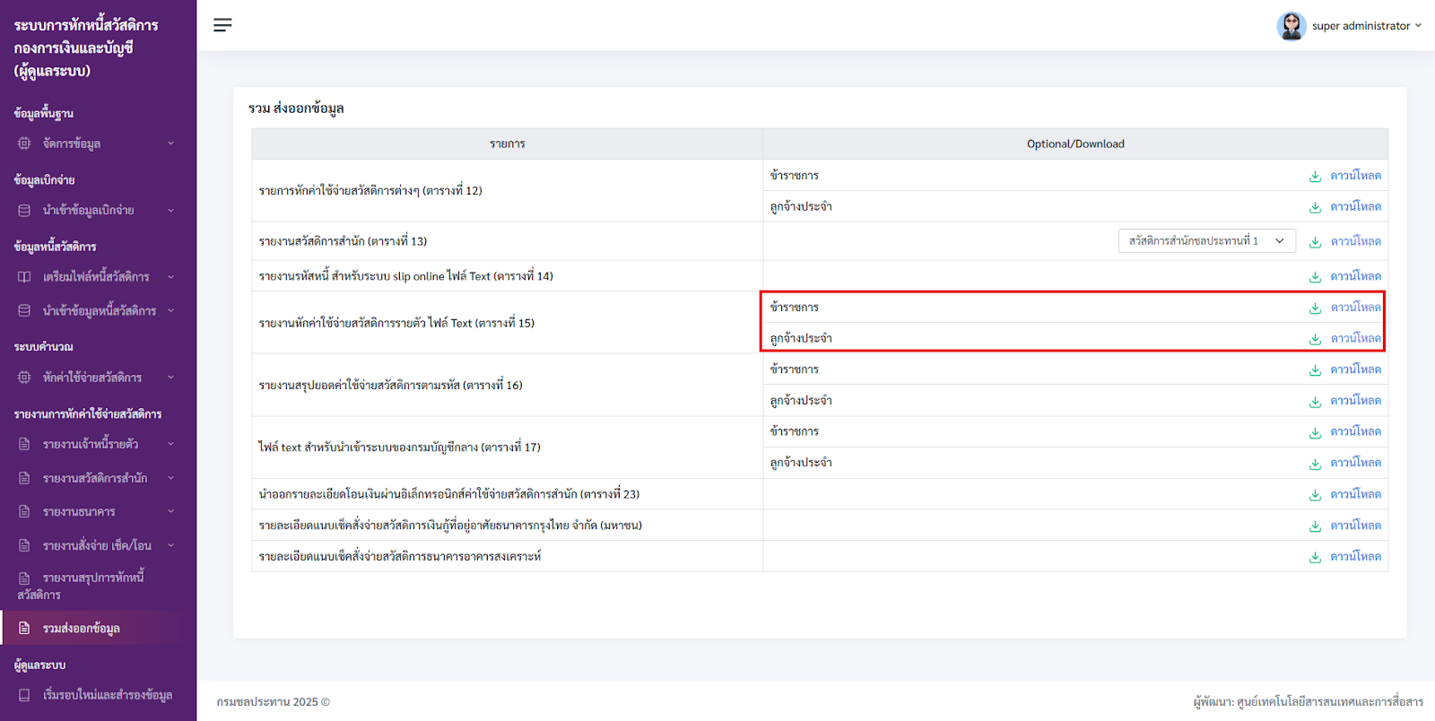Screen dimensions: 1435x721
Task: Click the ดาวน์โหลด link for ตารางที่ 15 ข้าราชการ
Action: click(x=1355, y=308)
